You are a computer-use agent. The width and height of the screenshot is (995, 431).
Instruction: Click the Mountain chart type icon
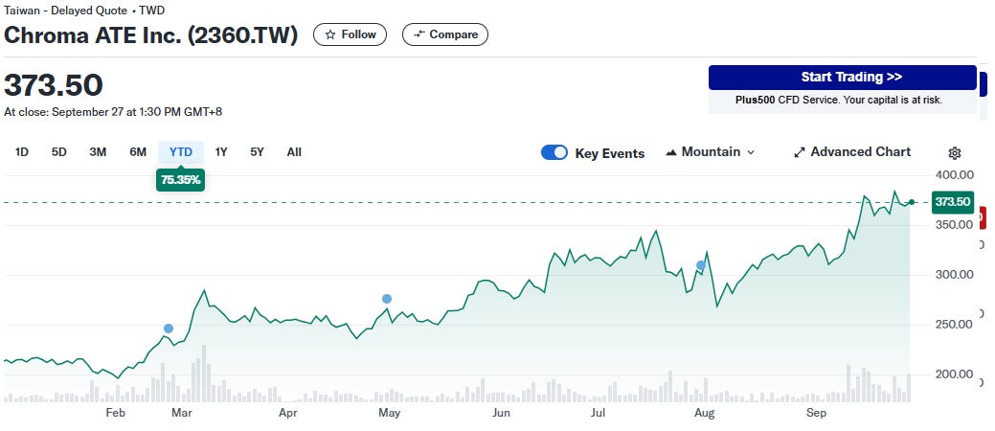point(671,152)
